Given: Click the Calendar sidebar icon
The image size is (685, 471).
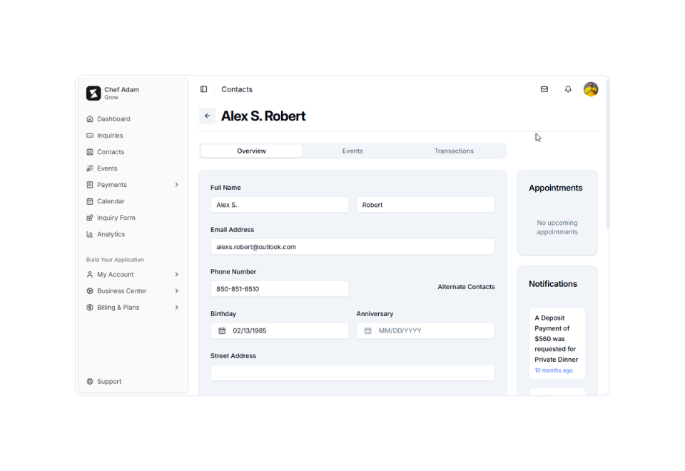Looking at the screenshot, I should 90,201.
